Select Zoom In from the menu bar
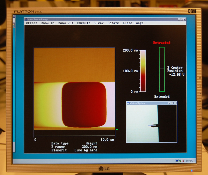The width and height of the screenshot is (208, 175). pyautogui.click(x=48, y=23)
